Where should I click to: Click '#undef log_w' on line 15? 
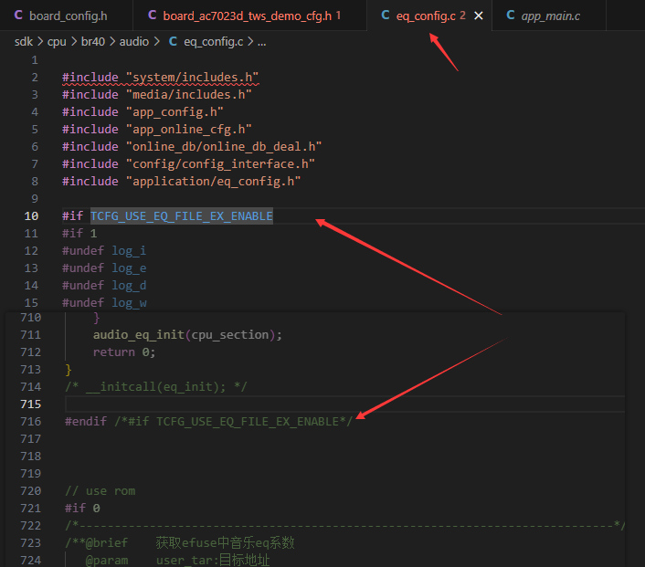click(x=104, y=302)
